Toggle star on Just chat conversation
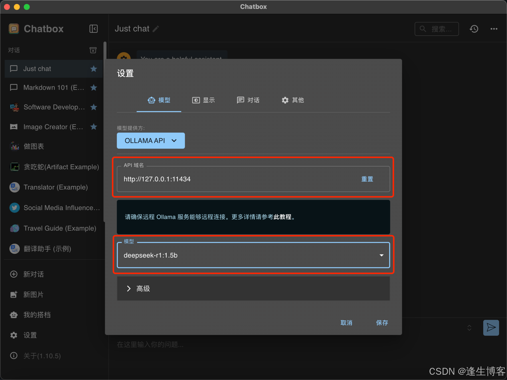This screenshot has width=507, height=380. coord(93,69)
